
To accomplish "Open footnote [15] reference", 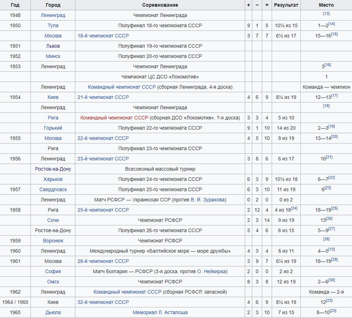I will (x=334, y=34).
